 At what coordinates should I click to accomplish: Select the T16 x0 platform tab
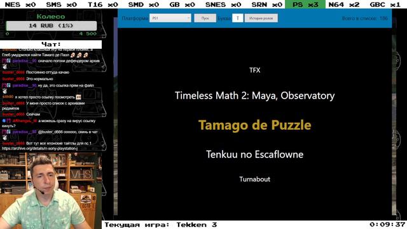(x=103, y=4)
